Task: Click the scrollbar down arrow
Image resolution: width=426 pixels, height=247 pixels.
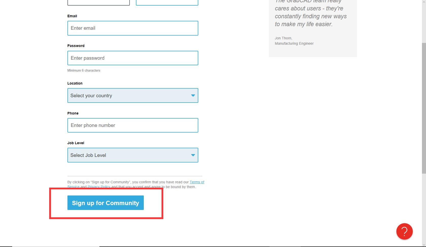Action: tap(424, 245)
